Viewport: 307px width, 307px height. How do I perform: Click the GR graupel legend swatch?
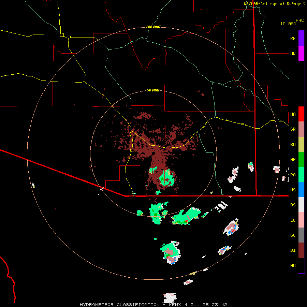coord(301,129)
